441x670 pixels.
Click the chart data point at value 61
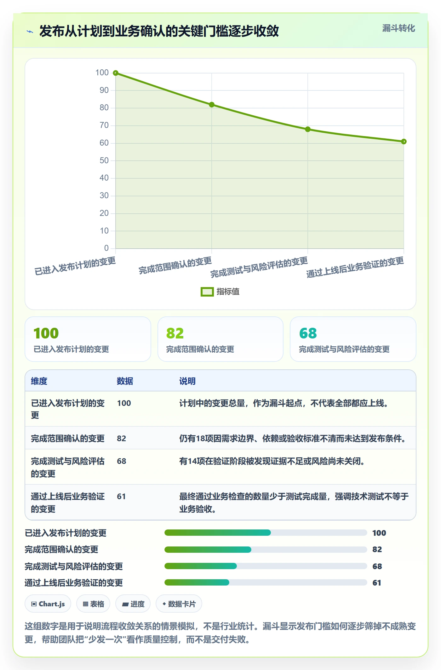point(404,142)
